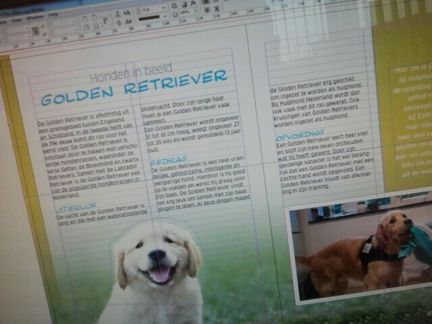432x324 pixels.
Task: Toggle the wrap around bounding box icon
Action: [x=216, y=1]
